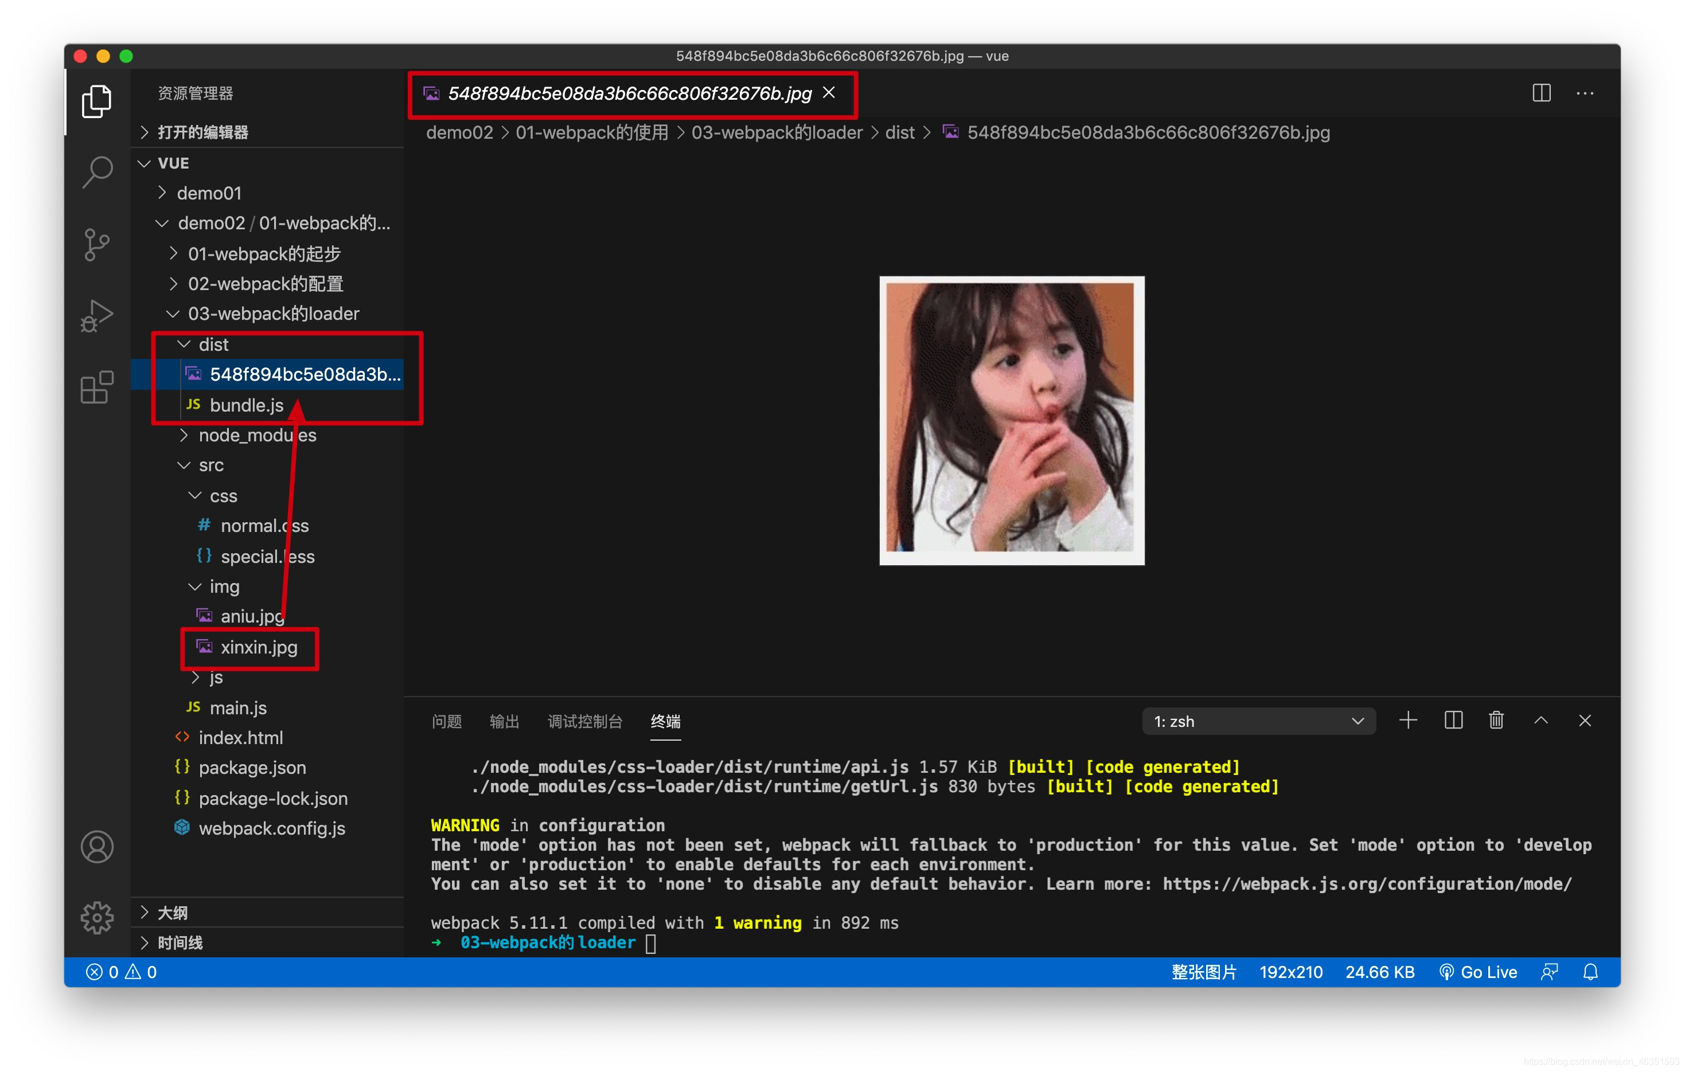The width and height of the screenshot is (1685, 1072).
Task: Expand the 时间线 timeline section
Action: pyautogui.click(x=267, y=942)
